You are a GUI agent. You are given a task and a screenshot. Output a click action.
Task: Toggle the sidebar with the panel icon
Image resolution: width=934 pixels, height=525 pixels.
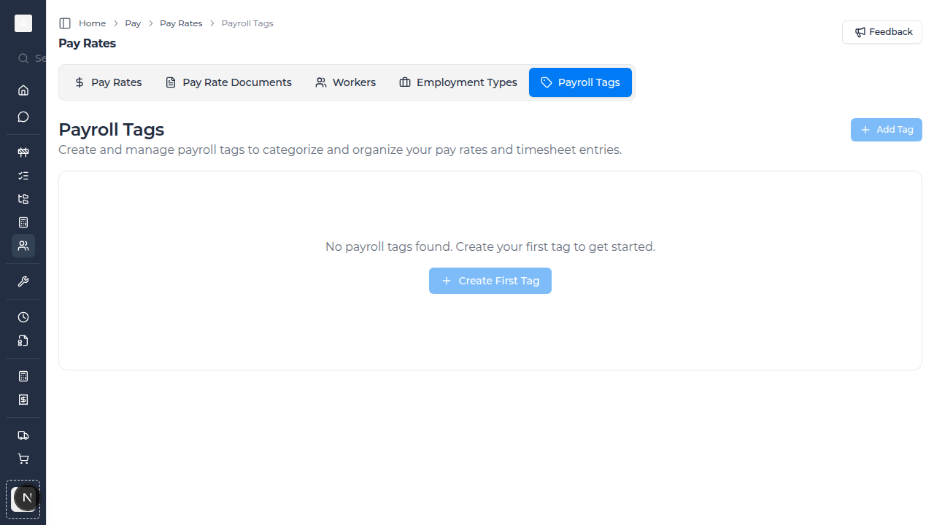point(64,23)
